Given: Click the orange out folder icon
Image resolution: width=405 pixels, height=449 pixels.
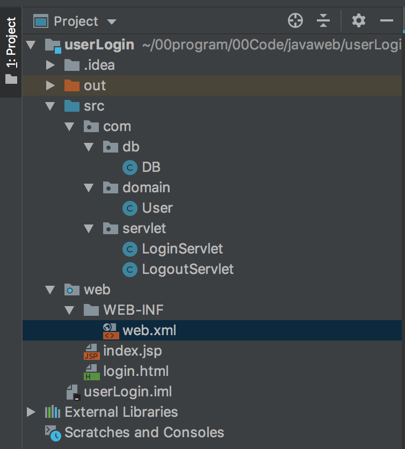Looking at the screenshot, I should point(72,85).
